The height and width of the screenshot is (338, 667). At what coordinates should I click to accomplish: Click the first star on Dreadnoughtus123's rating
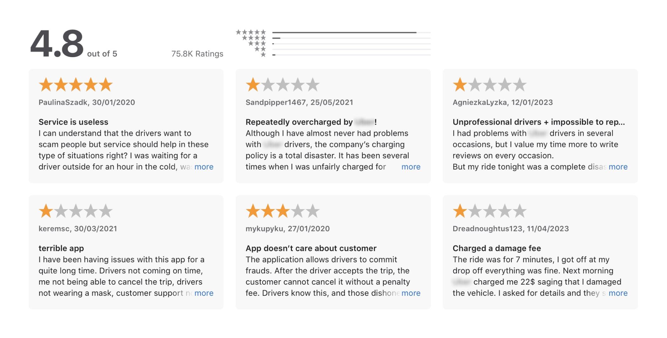coord(460,210)
